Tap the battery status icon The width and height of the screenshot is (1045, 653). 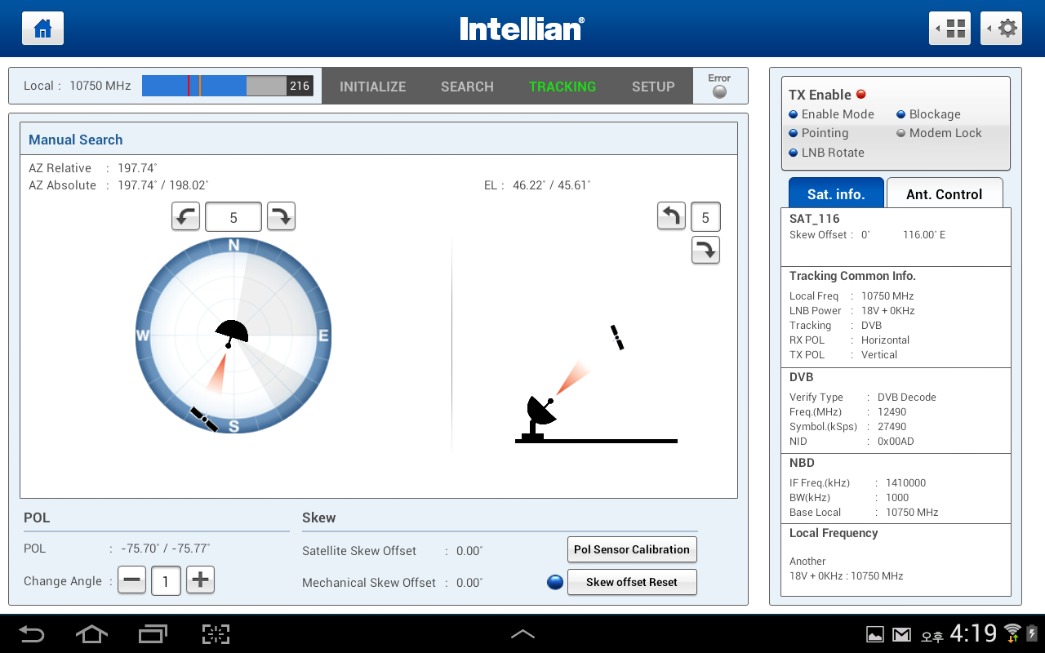[1032, 633]
